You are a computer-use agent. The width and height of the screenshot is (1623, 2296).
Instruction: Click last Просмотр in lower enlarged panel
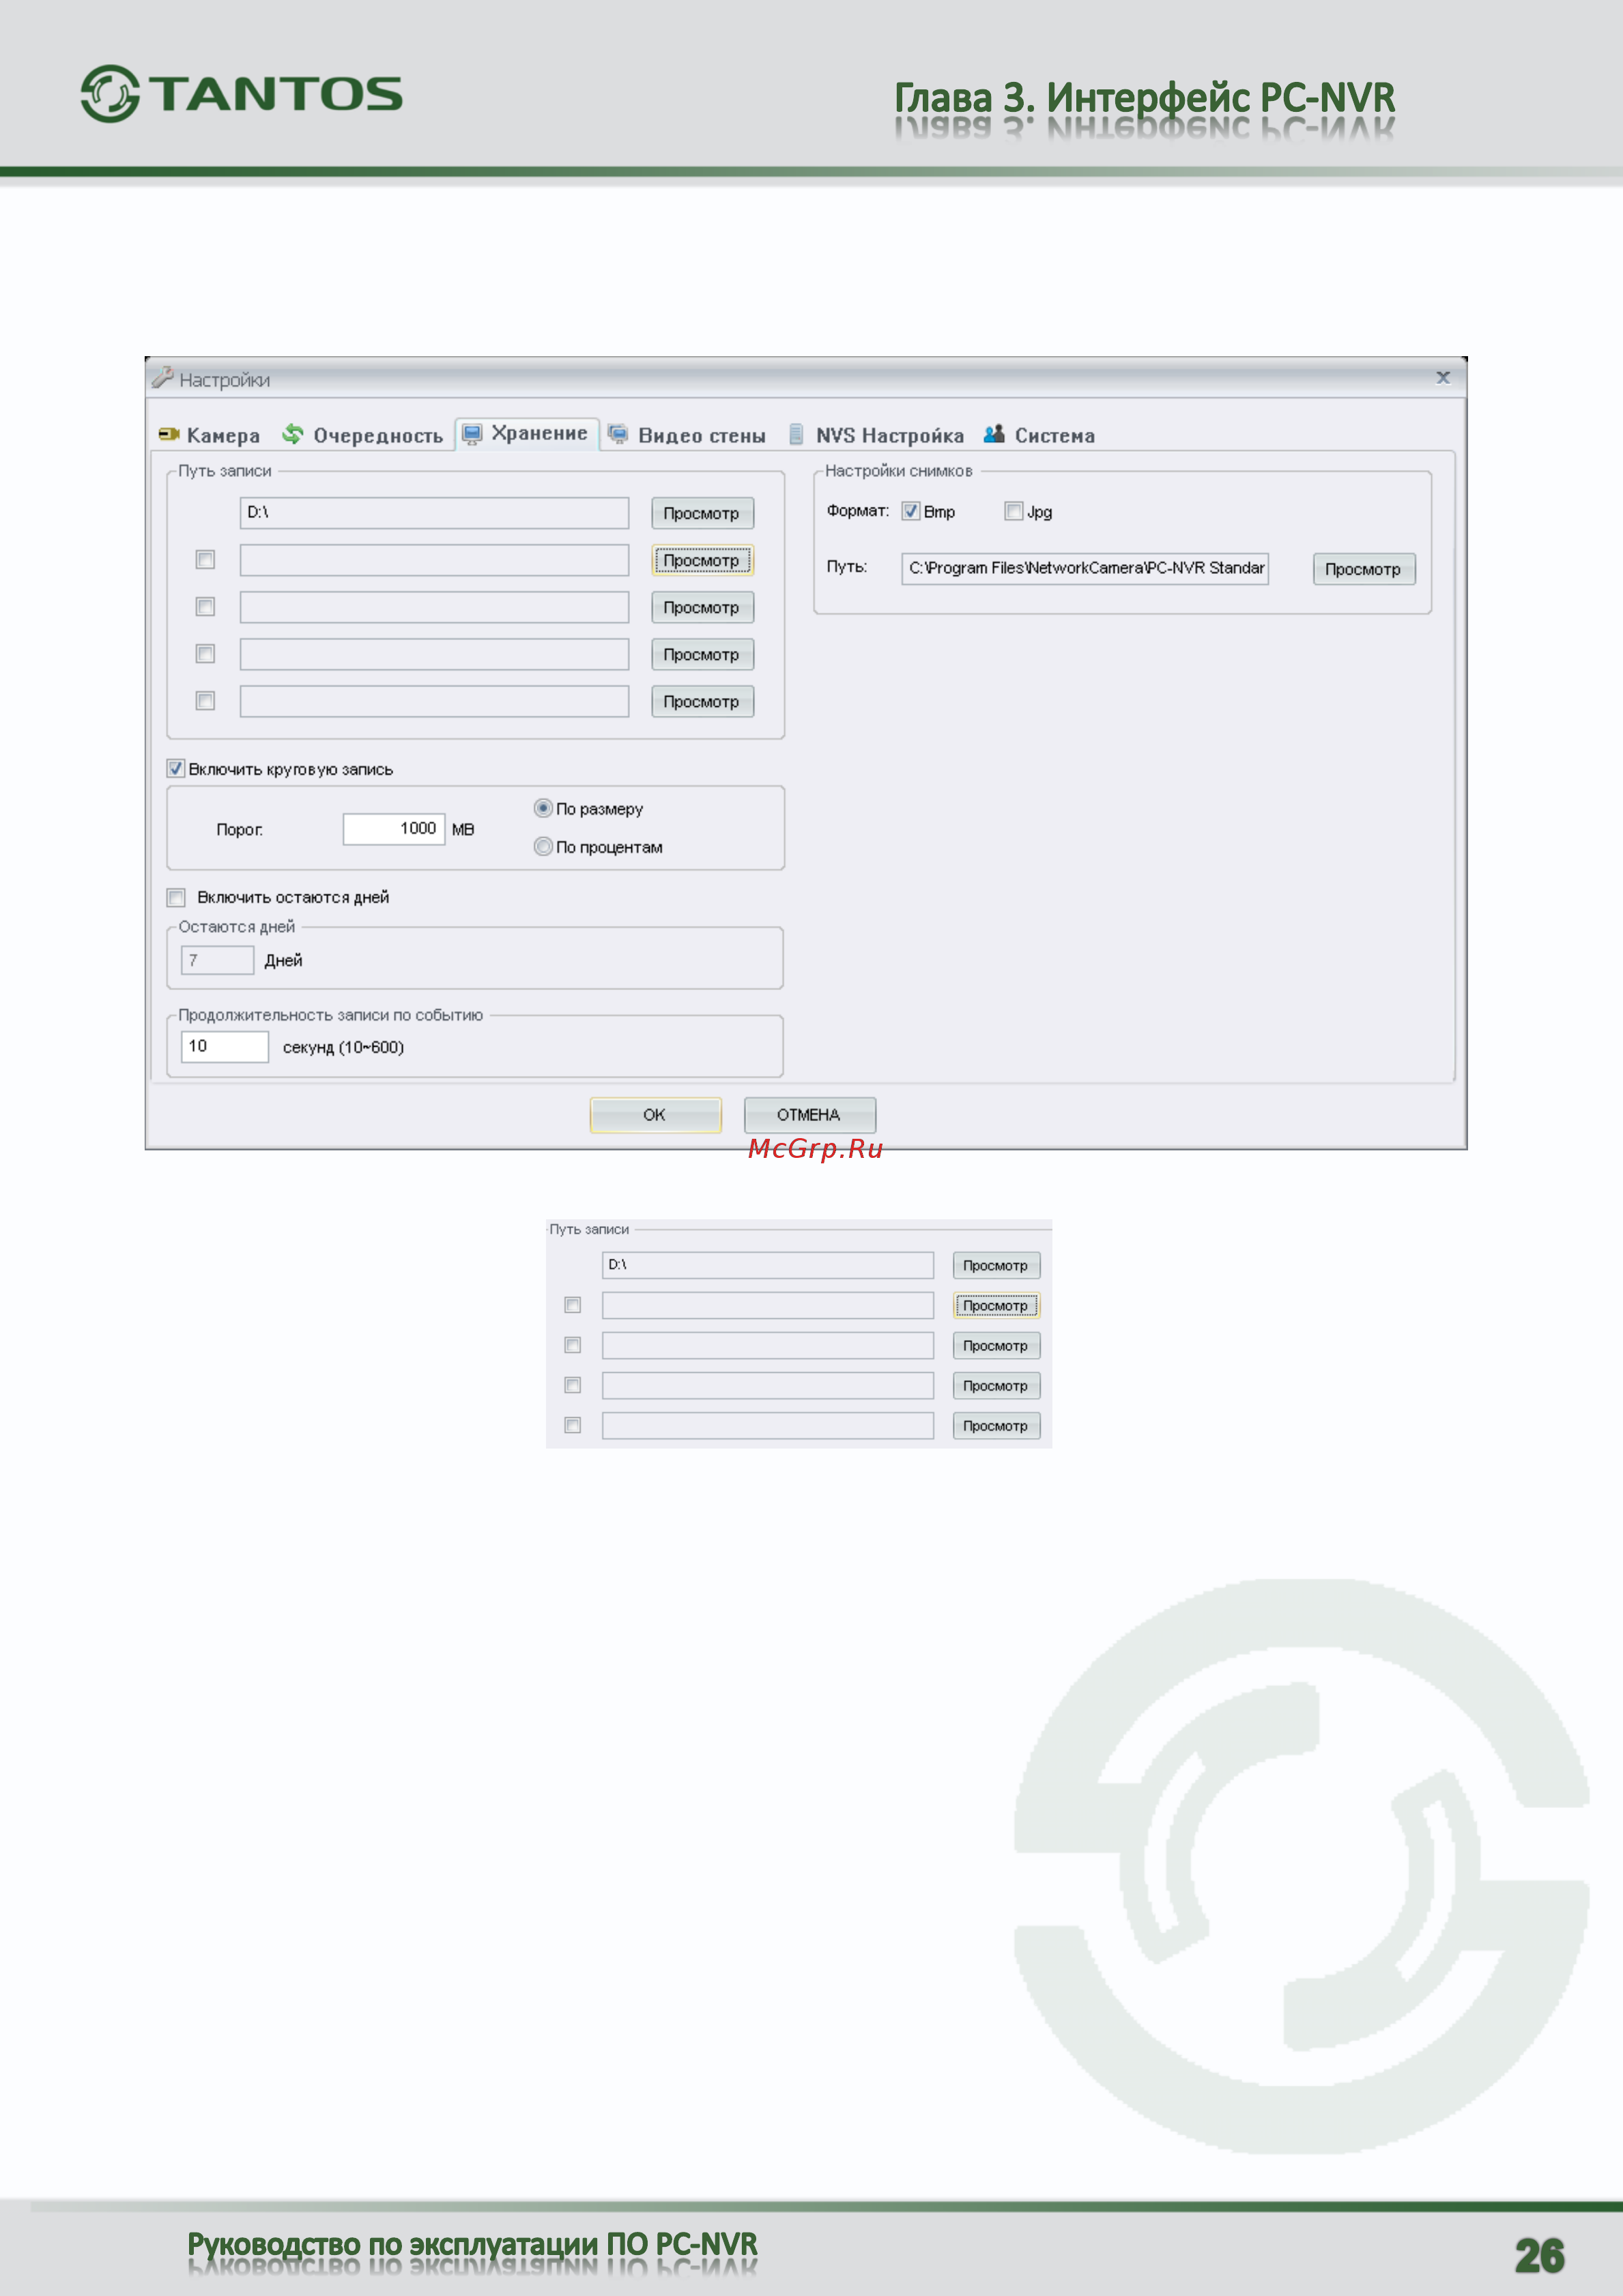[x=996, y=1425]
